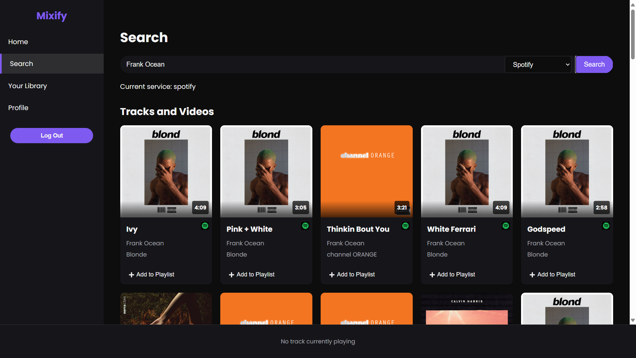Click the page's vertical scrollbar thumb
Viewport: 636px width, 358px height.
pos(633,35)
